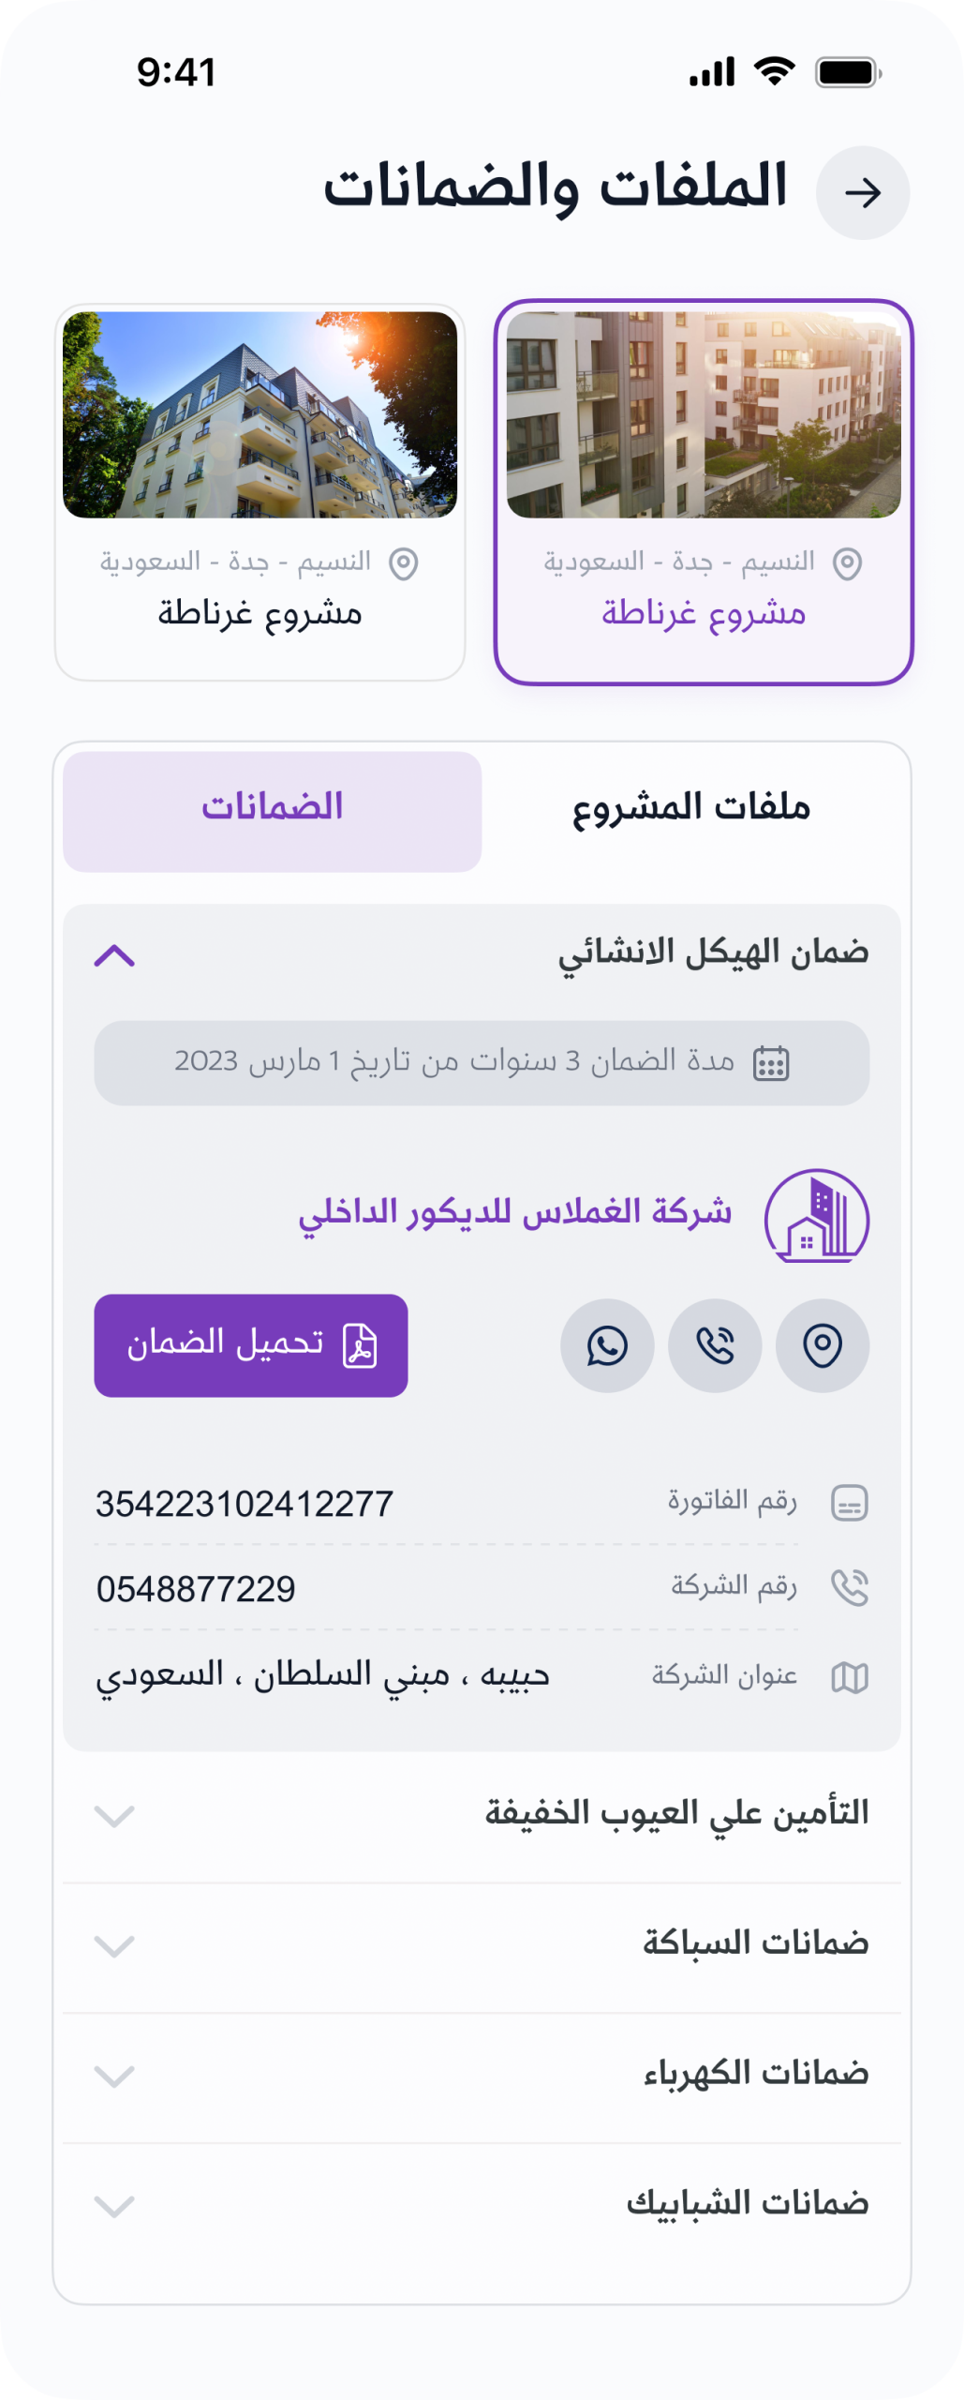Open company location map pin button
964x2400 pixels.
click(822, 1345)
